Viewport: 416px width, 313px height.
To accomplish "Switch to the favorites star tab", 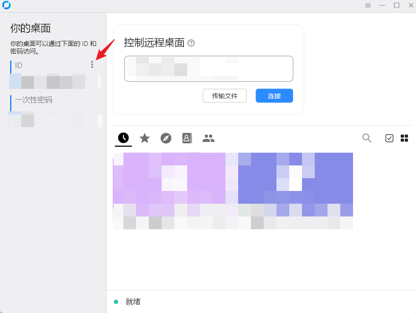I will tap(144, 138).
